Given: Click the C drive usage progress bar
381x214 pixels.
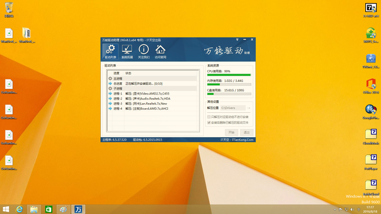Looking at the screenshot, I should point(229,94).
